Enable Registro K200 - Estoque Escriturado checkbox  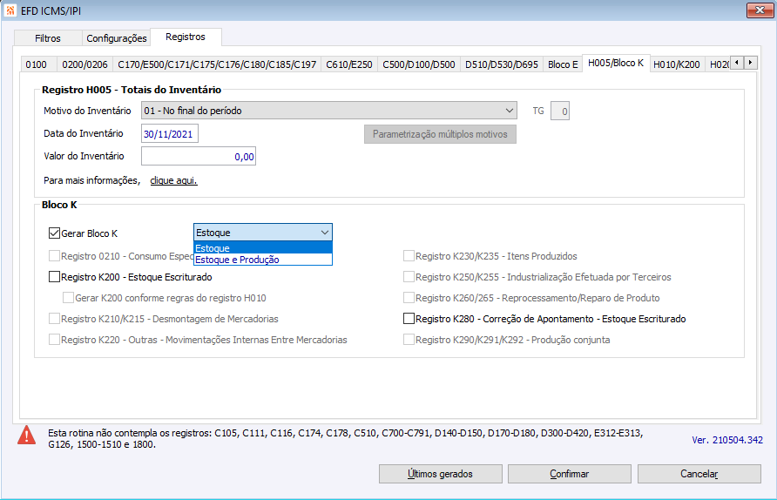[55, 277]
